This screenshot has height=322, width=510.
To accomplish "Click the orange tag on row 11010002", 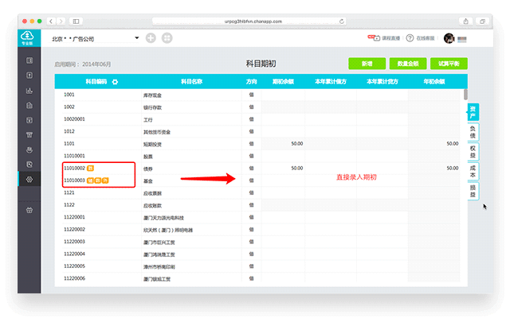I will pyautogui.click(x=91, y=169).
